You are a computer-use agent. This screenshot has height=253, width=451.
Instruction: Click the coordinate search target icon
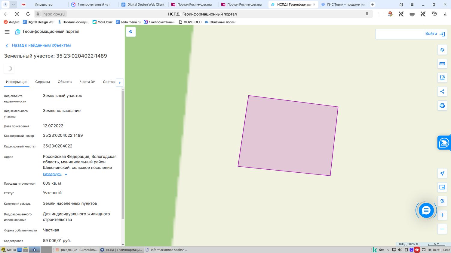442,201
